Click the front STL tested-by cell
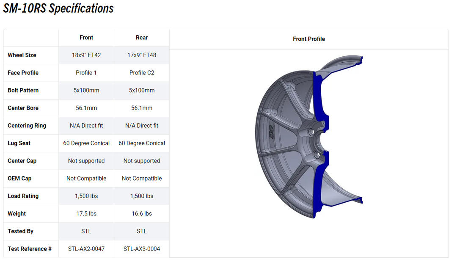Screen dimensions: 457x267 click(x=86, y=231)
